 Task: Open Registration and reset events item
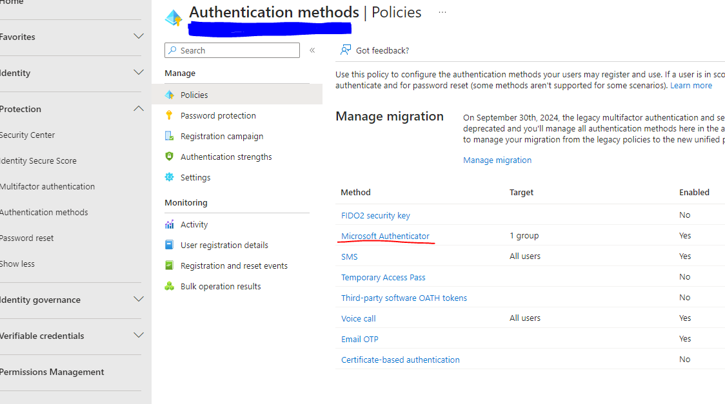point(234,265)
